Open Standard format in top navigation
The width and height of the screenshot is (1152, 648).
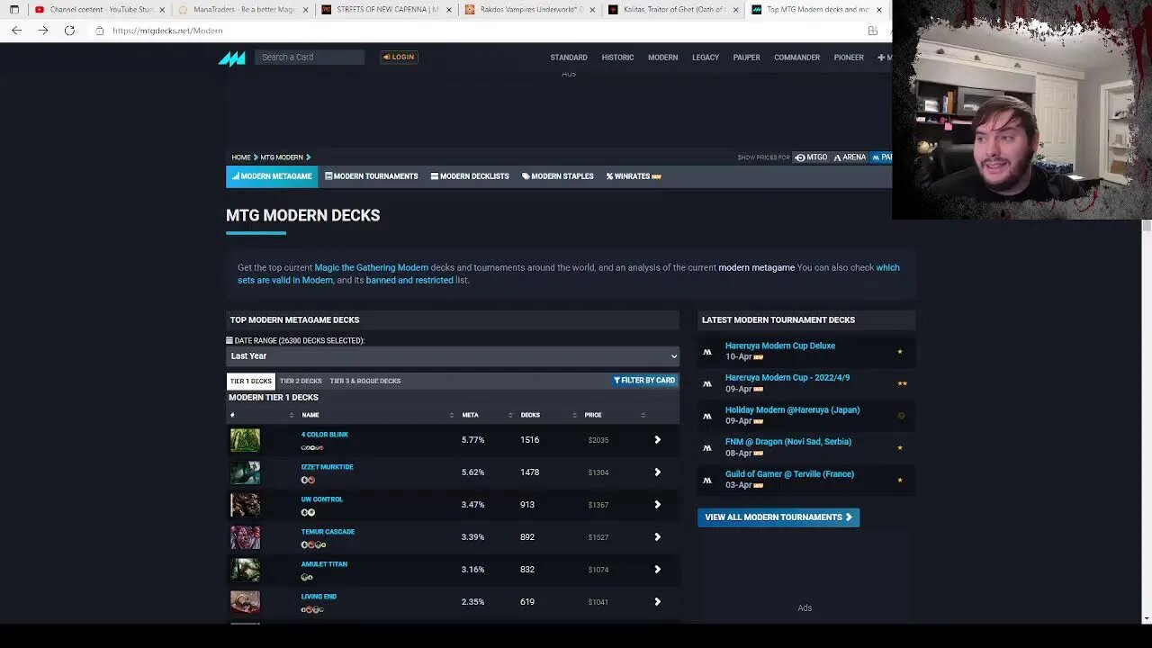[x=569, y=58]
